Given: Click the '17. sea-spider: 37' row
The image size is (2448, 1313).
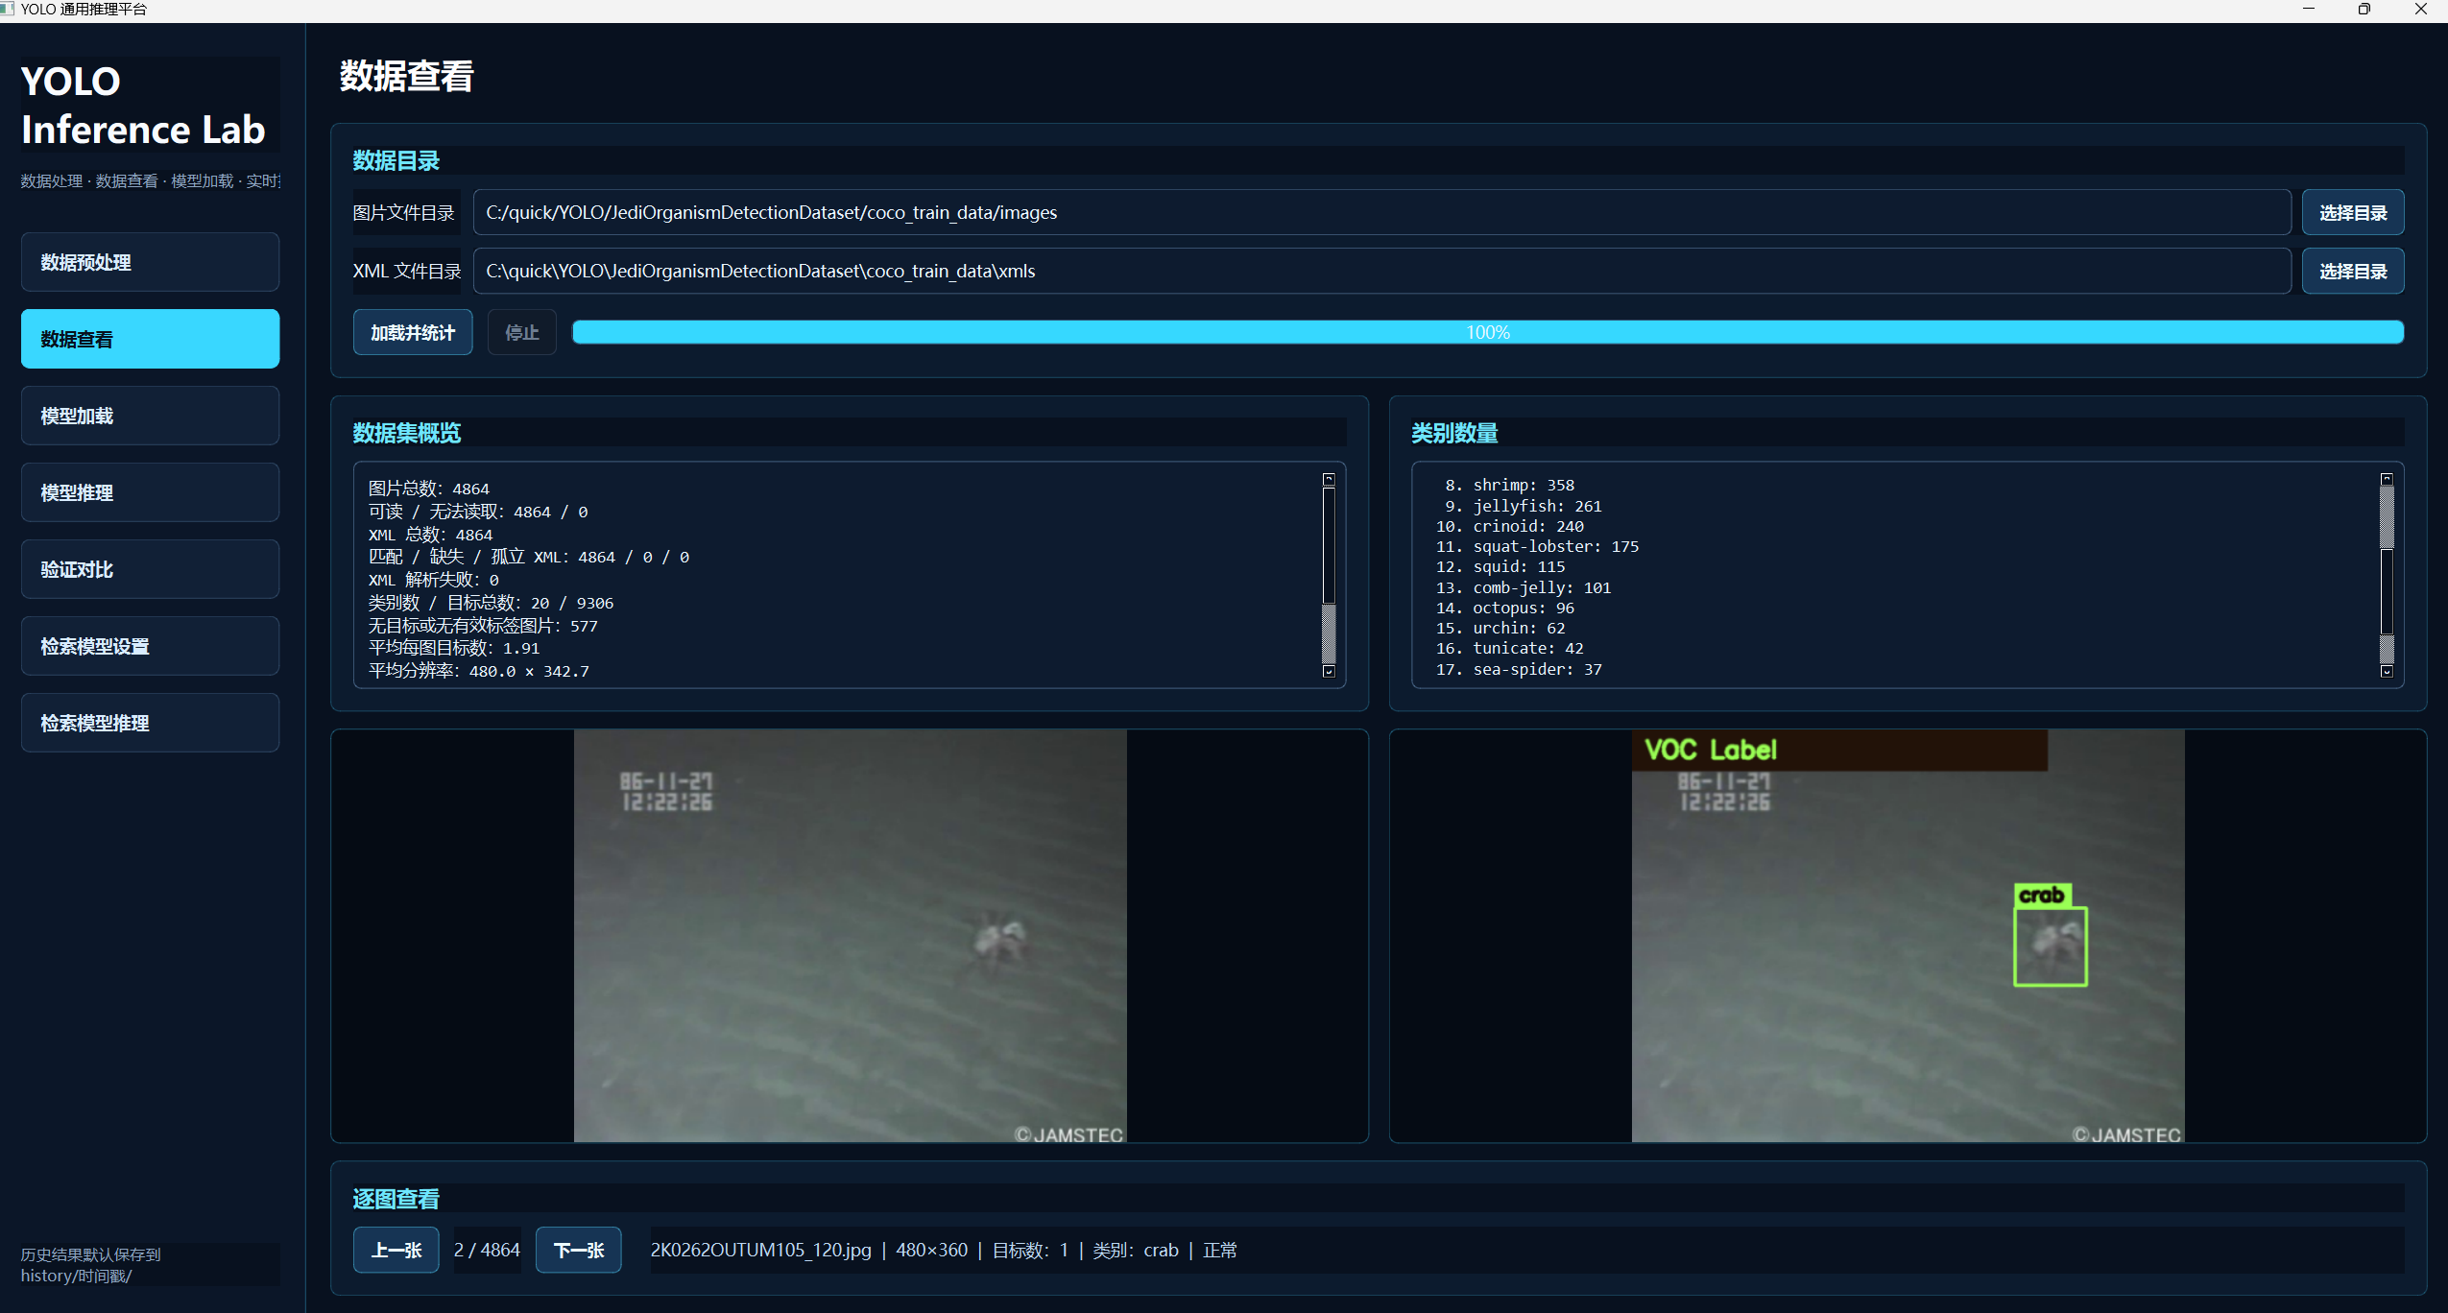Looking at the screenshot, I should [x=1518, y=669].
